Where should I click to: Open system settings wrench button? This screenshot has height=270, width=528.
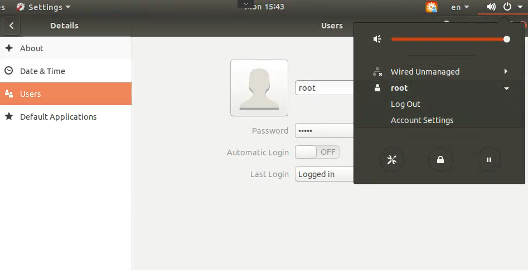tap(391, 160)
